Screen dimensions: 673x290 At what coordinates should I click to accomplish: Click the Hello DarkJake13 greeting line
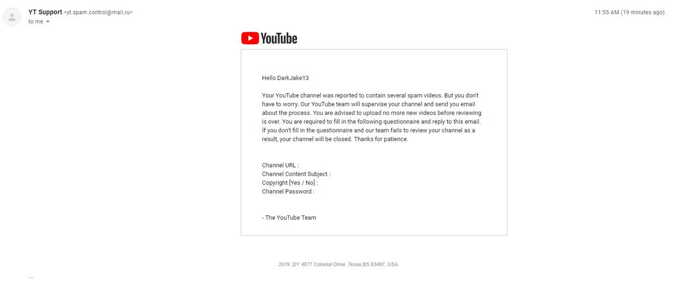(285, 78)
